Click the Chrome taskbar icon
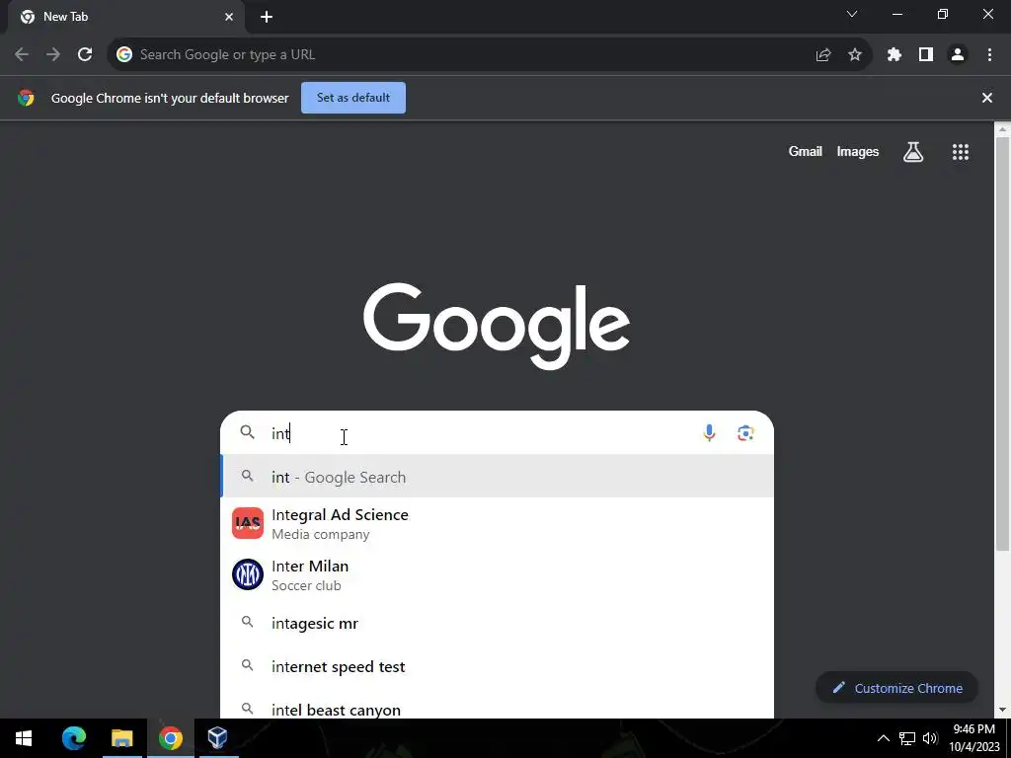1011x758 pixels. point(170,738)
